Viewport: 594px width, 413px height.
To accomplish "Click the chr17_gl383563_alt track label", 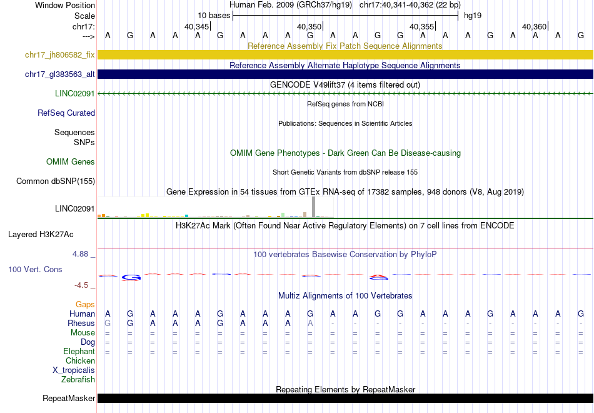I will [x=59, y=74].
